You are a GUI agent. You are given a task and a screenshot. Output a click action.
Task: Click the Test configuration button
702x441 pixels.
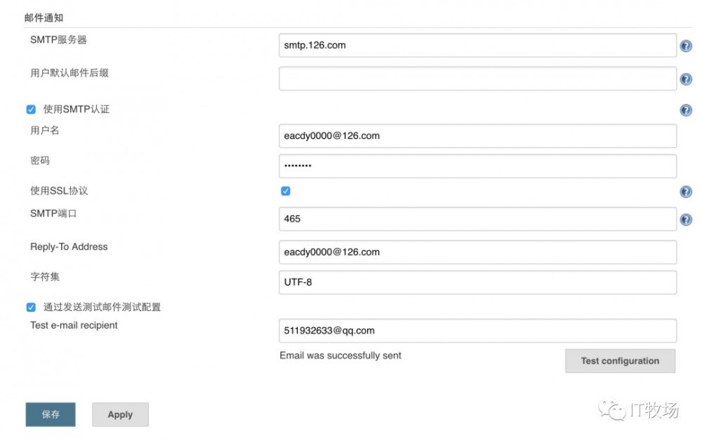(620, 361)
